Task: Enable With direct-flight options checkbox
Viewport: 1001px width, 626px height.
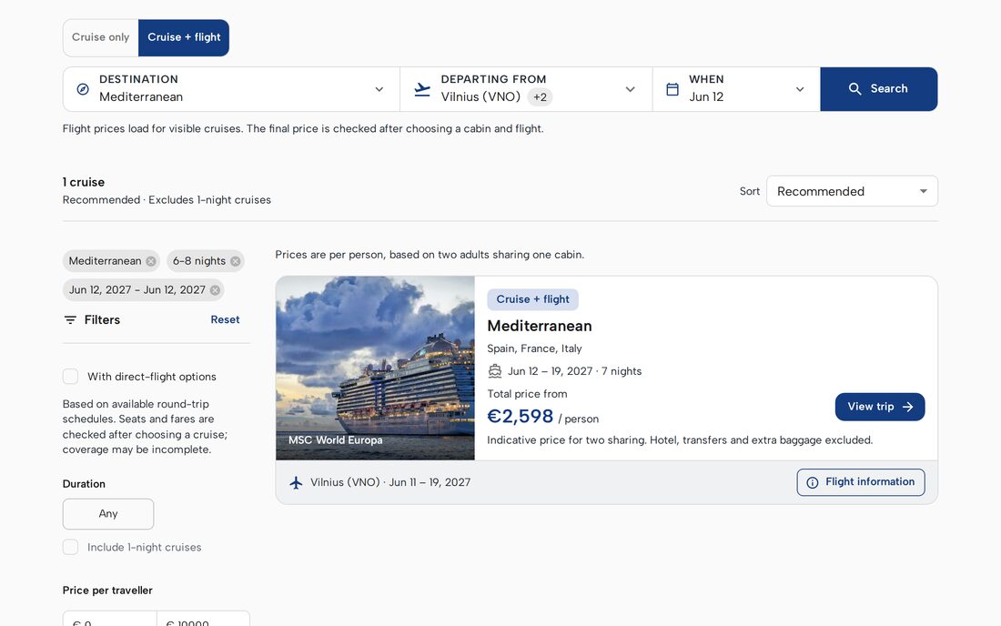Action: click(x=70, y=377)
